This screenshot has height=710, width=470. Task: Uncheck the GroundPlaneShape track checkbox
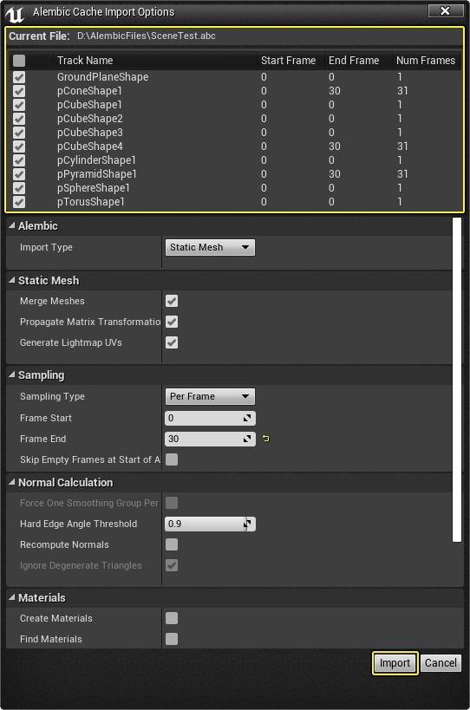click(19, 77)
